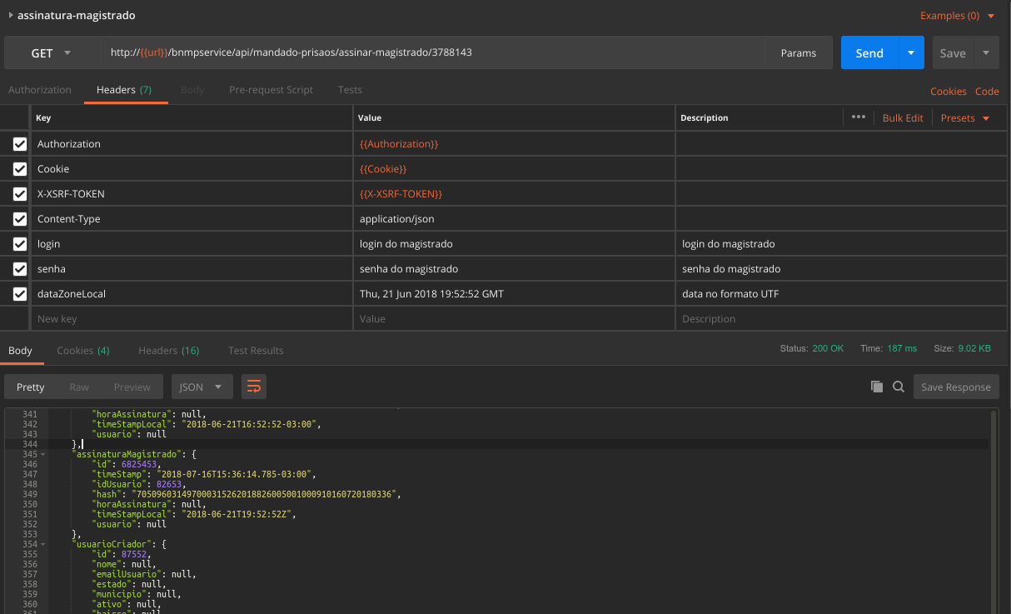This screenshot has width=1011, height=614.
Task: Expand the Examples (0) dropdown
Action: tap(957, 16)
